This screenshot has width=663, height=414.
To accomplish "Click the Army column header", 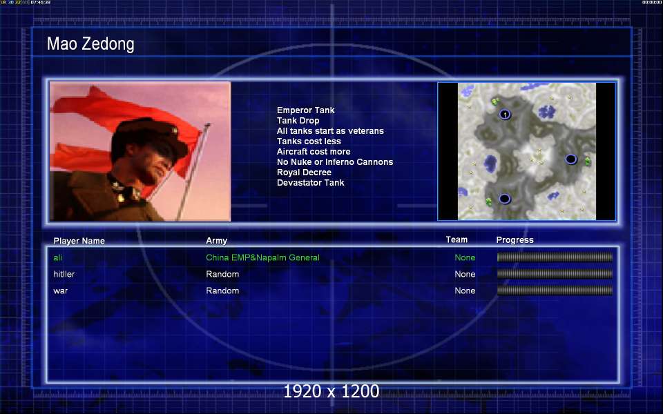I will pos(216,241).
